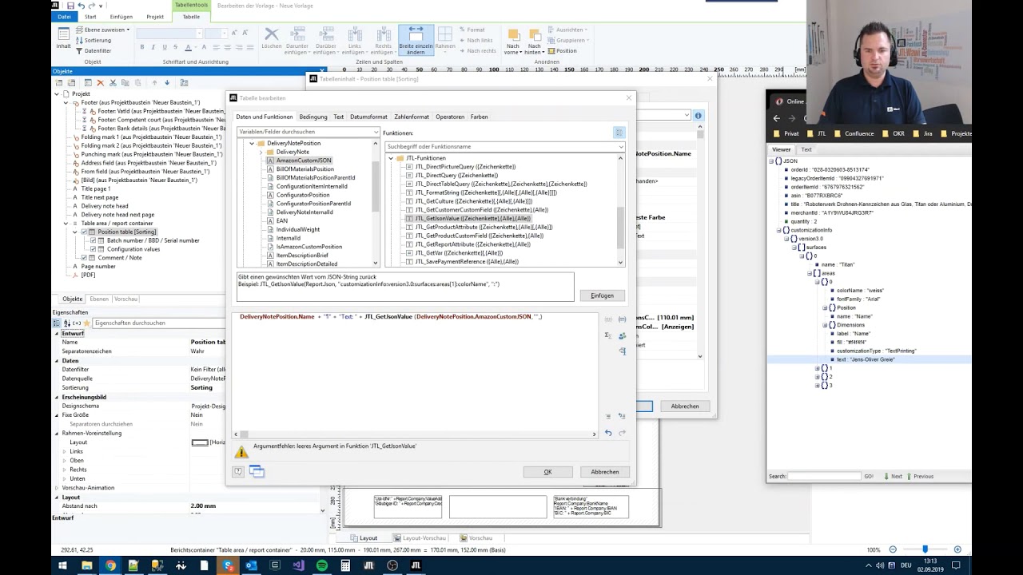
Task: Confirm the formula with the OK button
Action: click(x=547, y=472)
